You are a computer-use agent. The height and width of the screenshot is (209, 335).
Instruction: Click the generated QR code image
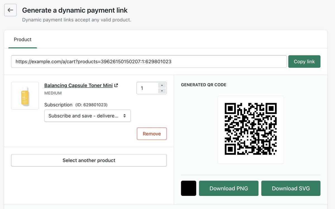coord(251,129)
